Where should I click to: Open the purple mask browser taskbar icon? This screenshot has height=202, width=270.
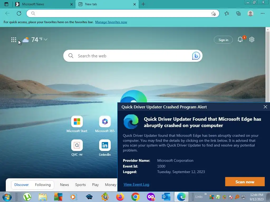click(151, 197)
